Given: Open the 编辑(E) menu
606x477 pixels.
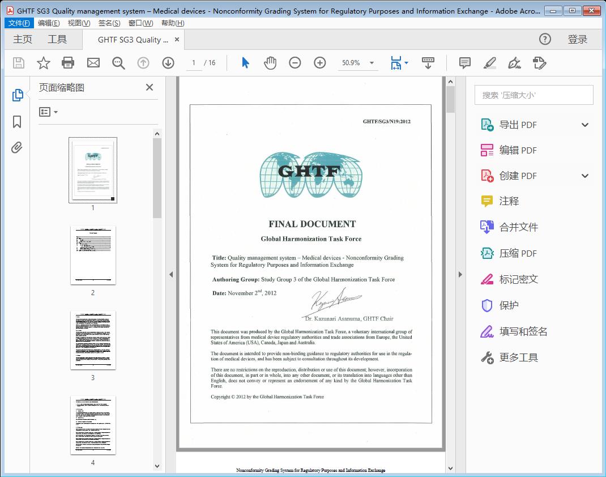Looking at the screenshot, I should [x=49, y=23].
